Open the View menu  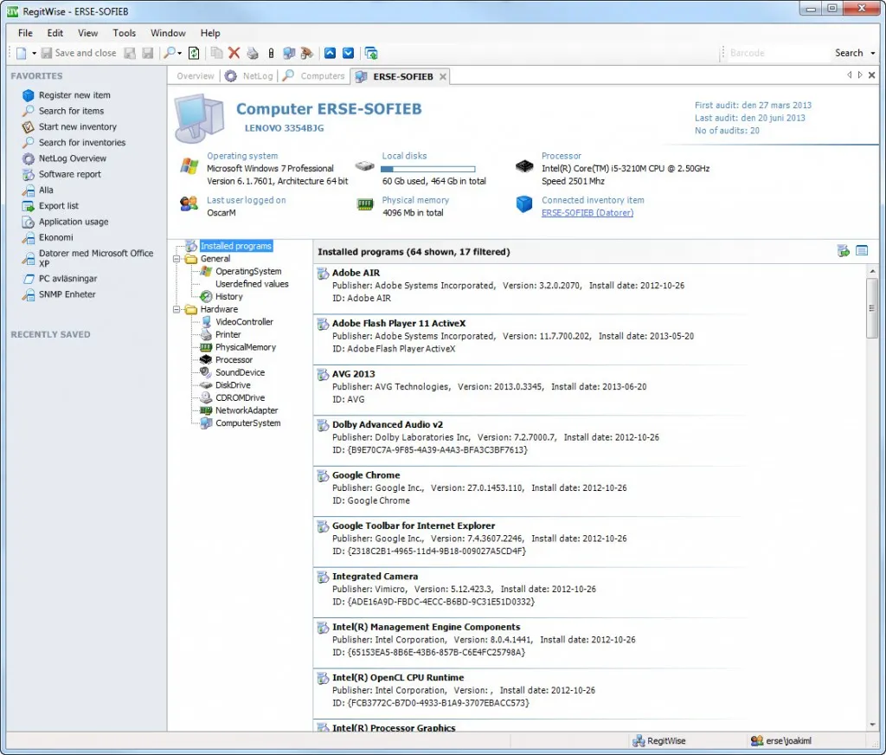[x=87, y=33]
